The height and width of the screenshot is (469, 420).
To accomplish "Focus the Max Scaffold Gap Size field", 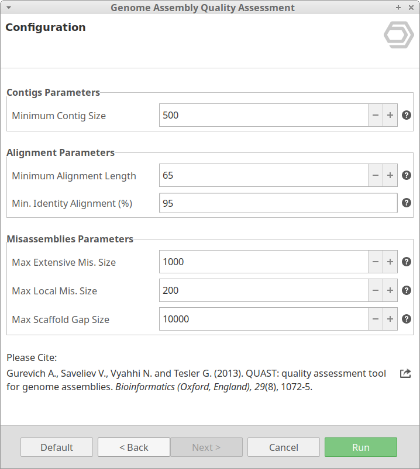I will click(263, 319).
